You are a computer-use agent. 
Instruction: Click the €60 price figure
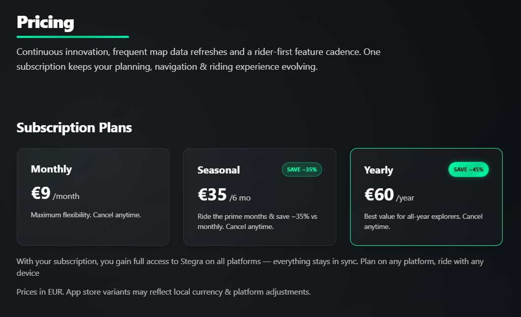point(379,194)
